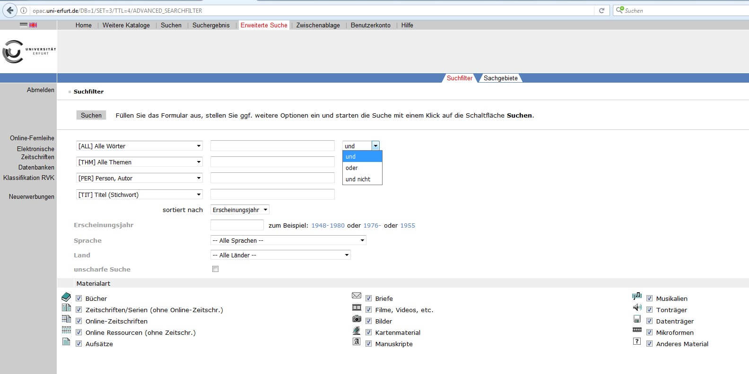Image resolution: width=749 pixels, height=374 pixels.
Task: Click the Erscheinungsjahr input field
Action: click(x=237, y=225)
